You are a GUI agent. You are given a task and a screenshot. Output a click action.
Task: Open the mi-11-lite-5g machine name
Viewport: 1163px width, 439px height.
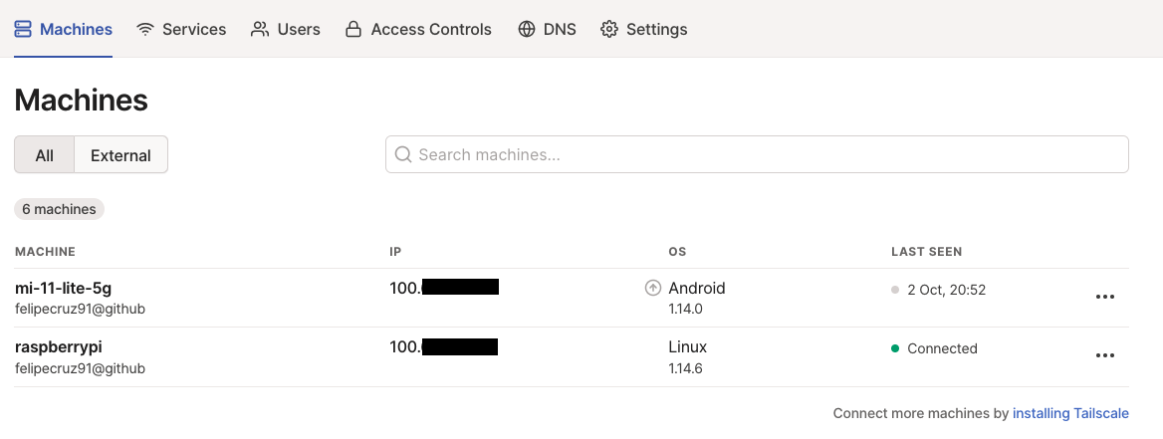(63, 288)
